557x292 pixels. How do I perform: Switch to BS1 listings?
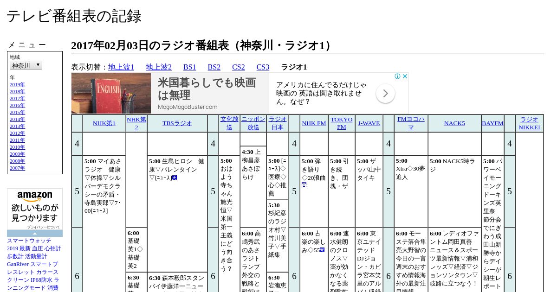pyautogui.click(x=190, y=67)
